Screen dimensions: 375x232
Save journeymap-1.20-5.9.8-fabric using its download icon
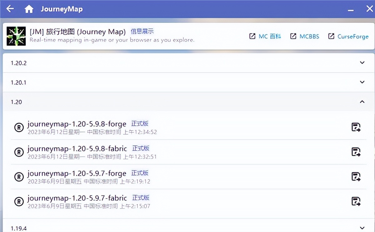pyautogui.click(x=356, y=152)
